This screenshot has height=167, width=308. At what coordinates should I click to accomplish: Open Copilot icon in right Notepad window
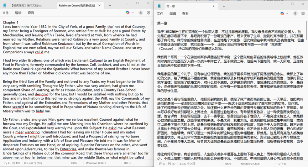(282, 14)
